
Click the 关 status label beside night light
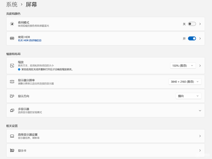pos(184,24)
